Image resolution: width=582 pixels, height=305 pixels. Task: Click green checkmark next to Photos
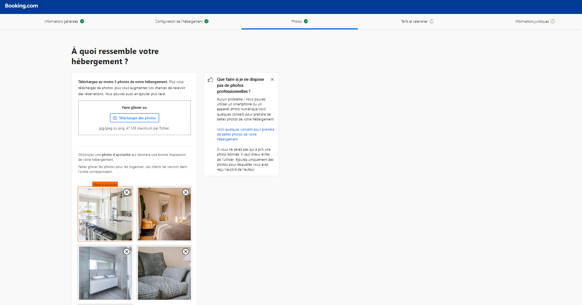click(x=306, y=22)
